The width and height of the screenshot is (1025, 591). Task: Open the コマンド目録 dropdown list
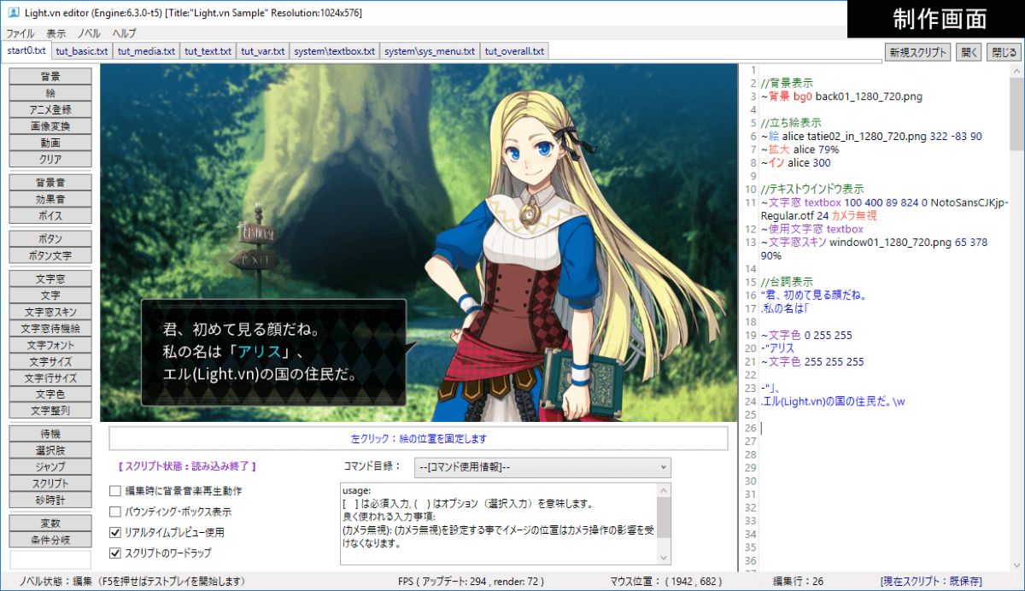coord(542,467)
